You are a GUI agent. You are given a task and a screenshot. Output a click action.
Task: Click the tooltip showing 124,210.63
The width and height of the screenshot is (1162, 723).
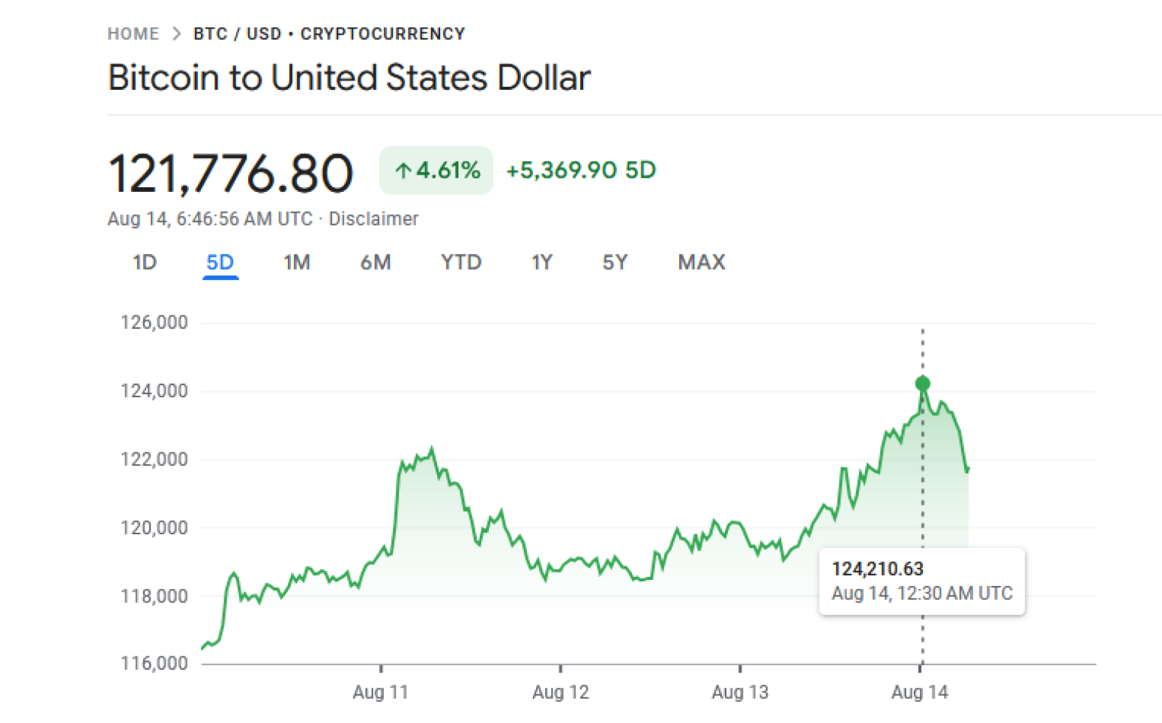pos(922,581)
